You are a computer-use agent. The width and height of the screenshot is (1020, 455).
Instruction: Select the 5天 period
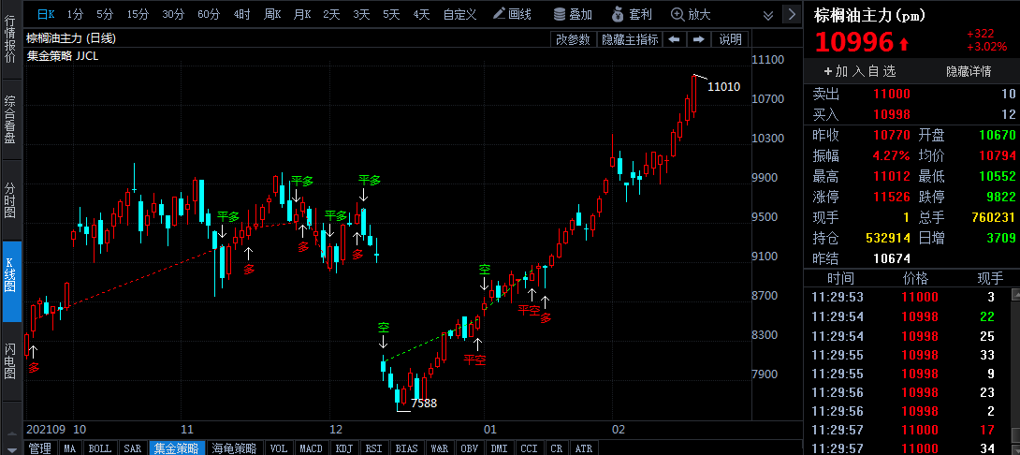(391, 14)
